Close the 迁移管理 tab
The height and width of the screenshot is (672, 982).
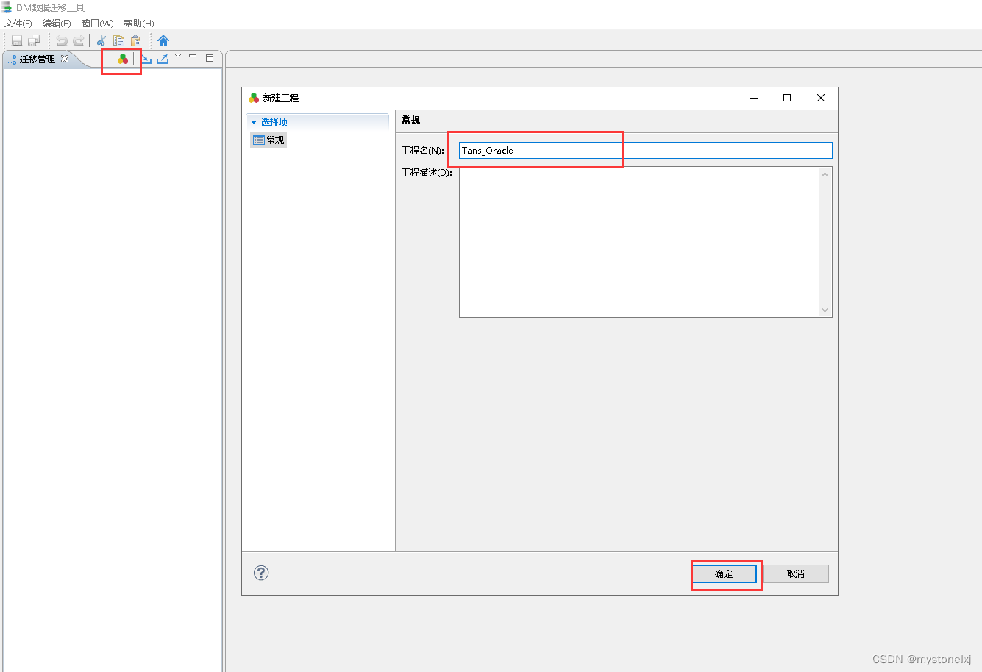[65, 59]
